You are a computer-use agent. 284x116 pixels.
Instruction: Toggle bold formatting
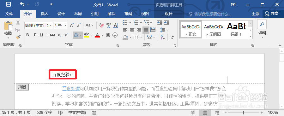click(27, 35)
